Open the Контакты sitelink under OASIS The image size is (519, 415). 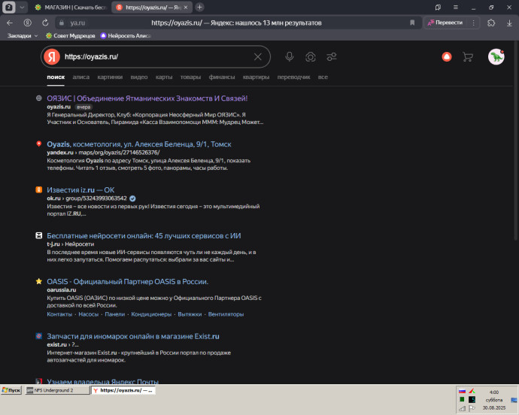coord(59,314)
